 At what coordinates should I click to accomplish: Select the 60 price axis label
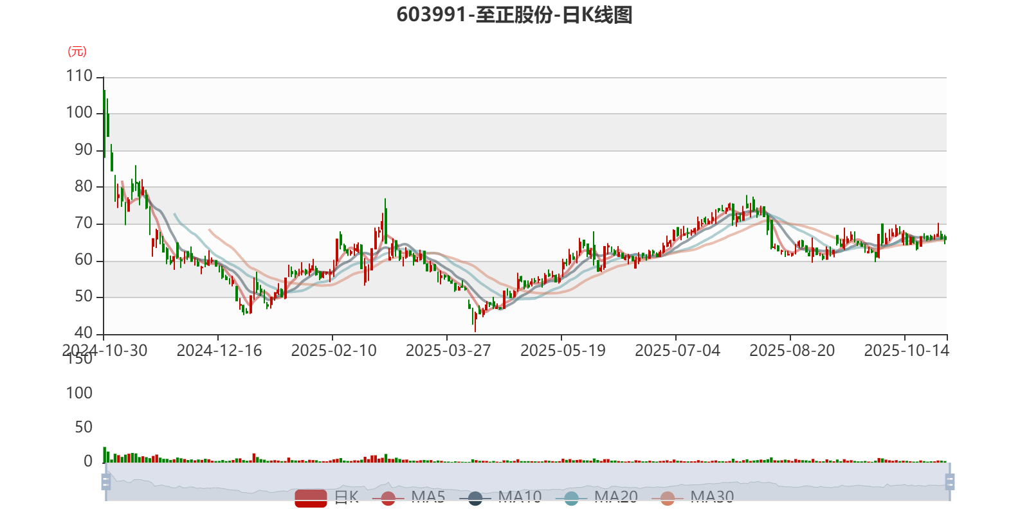[x=84, y=260]
